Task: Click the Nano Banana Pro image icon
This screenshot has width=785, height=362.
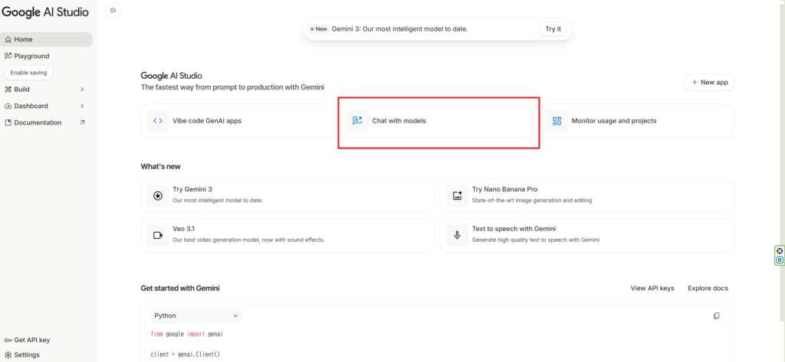Action: point(457,195)
